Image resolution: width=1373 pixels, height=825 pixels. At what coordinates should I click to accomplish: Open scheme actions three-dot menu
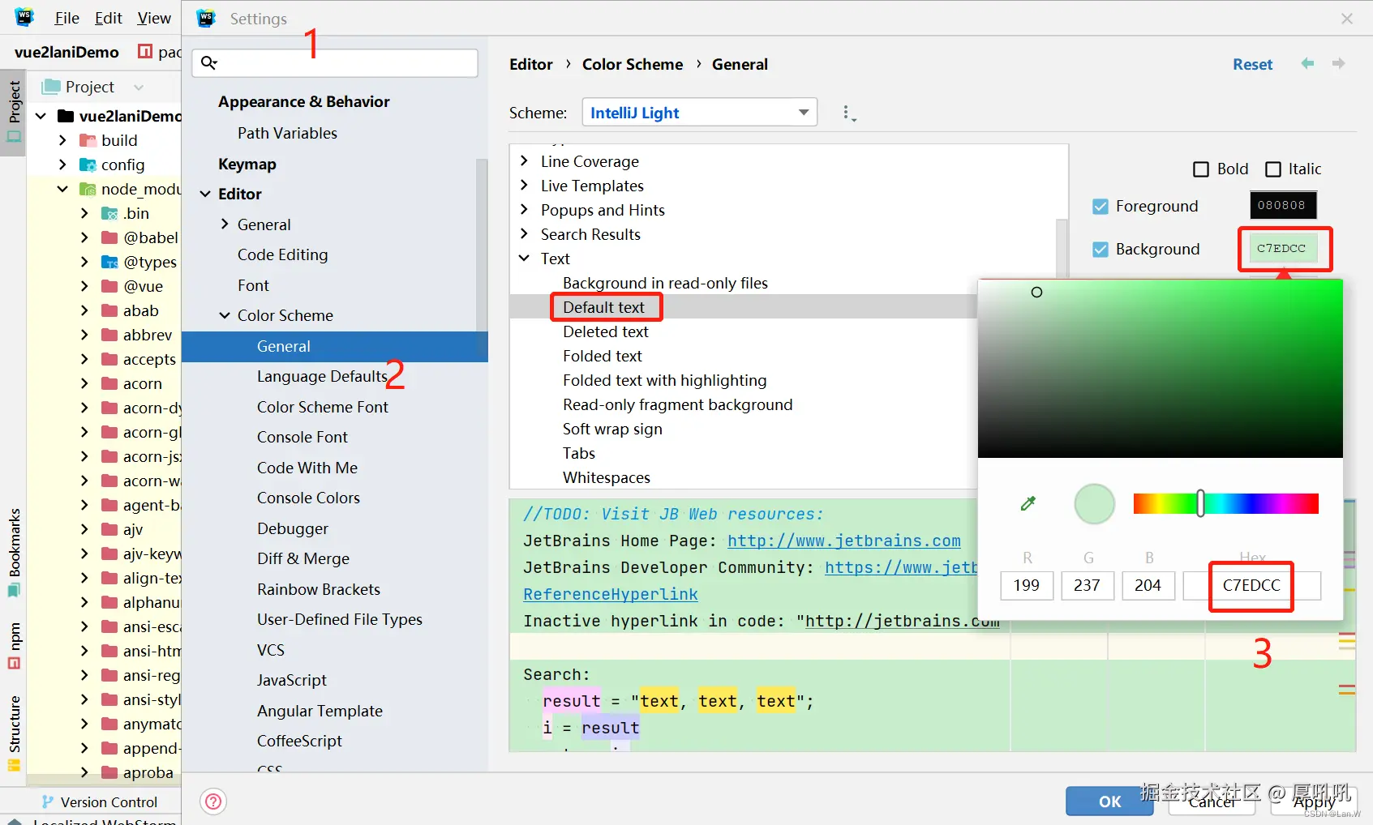(x=848, y=113)
